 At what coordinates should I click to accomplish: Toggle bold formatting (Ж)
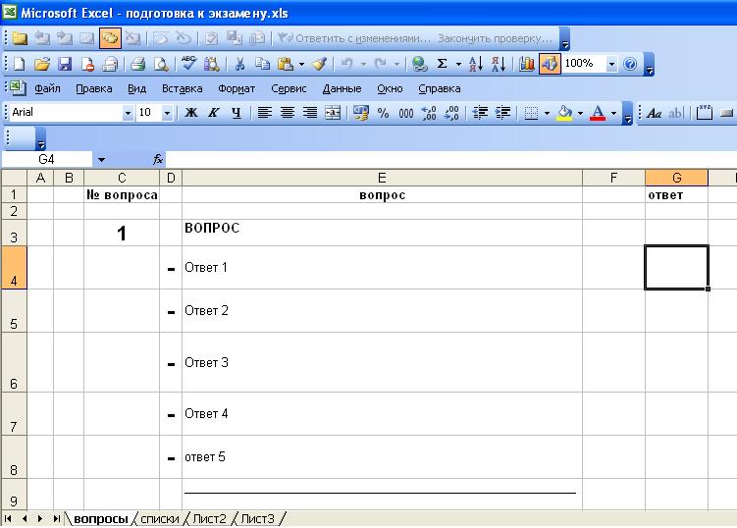[191, 113]
